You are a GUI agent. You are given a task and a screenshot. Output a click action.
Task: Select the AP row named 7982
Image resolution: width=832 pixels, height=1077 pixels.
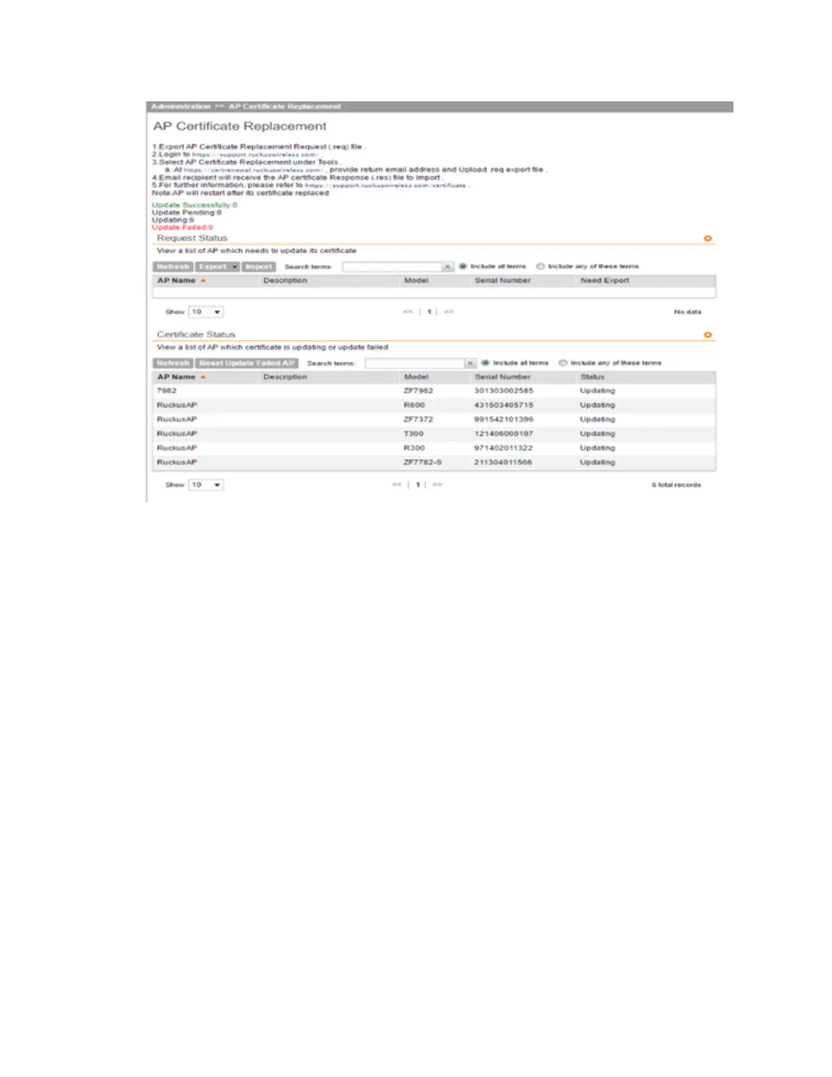[x=434, y=391]
